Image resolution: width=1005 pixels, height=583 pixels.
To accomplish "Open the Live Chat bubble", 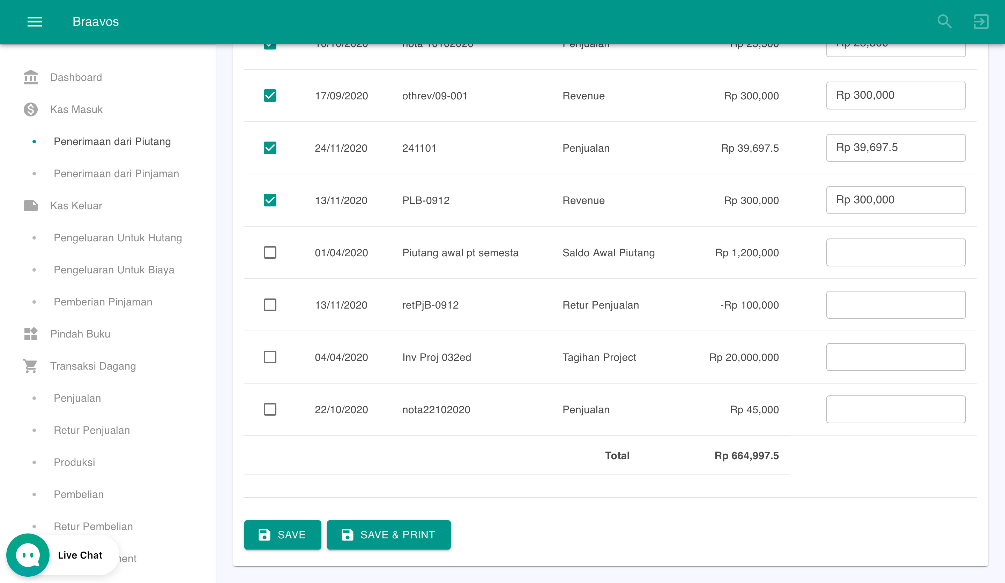I will click(x=28, y=555).
